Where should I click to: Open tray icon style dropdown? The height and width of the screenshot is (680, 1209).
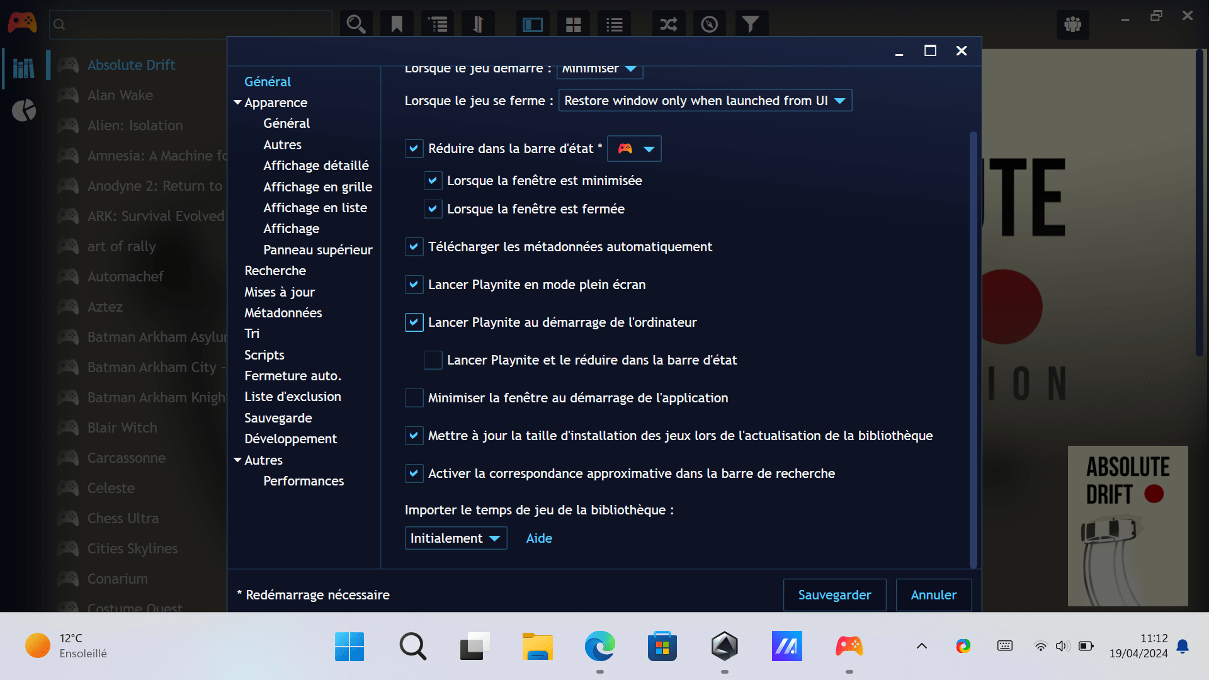pos(635,149)
